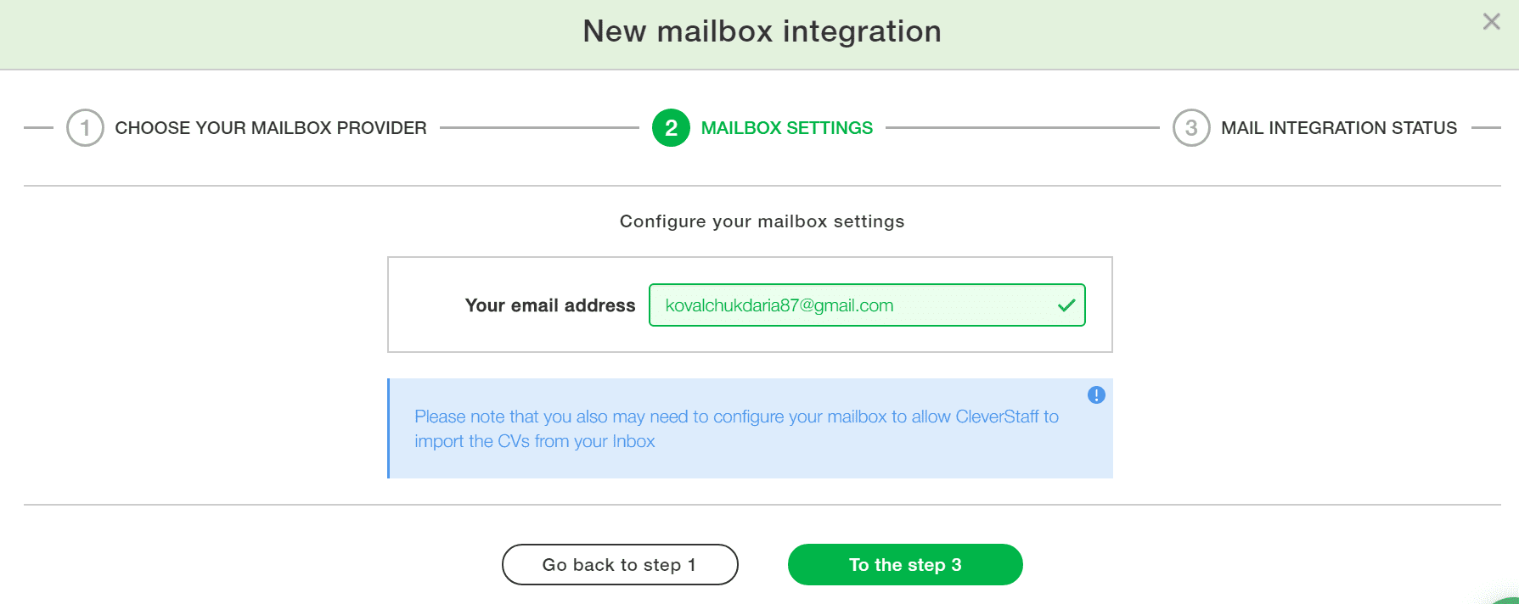Select the Mailbox Settings step label
This screenshot has height=604, width=1519.
click(787, 128)
